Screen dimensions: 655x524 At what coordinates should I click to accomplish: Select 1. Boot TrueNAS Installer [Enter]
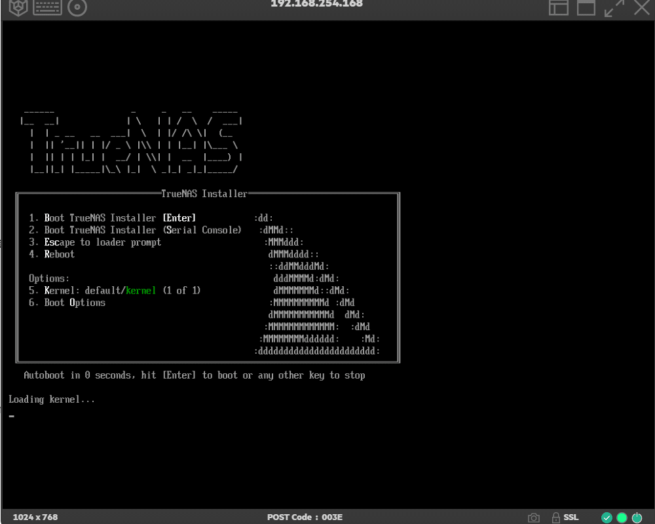click(112, 218)
